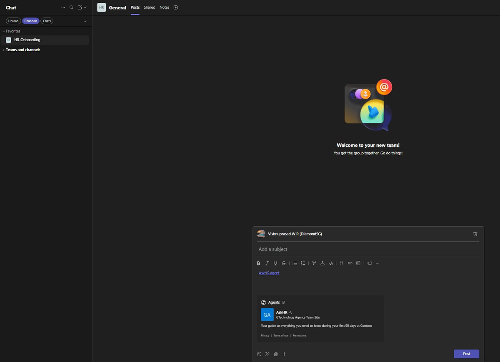Underline the message text
Screen dimensions: 500x362
coord(275,263)
